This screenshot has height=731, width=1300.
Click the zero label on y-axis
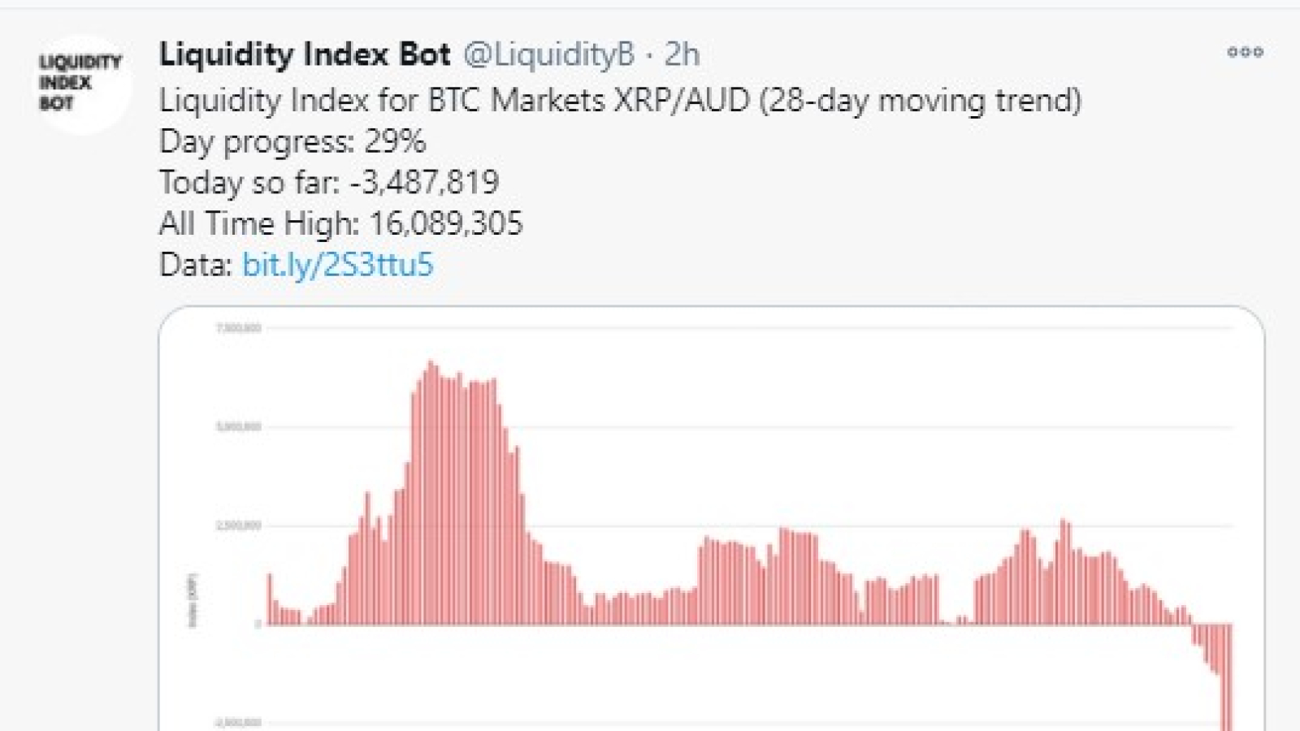pos(258,624)
